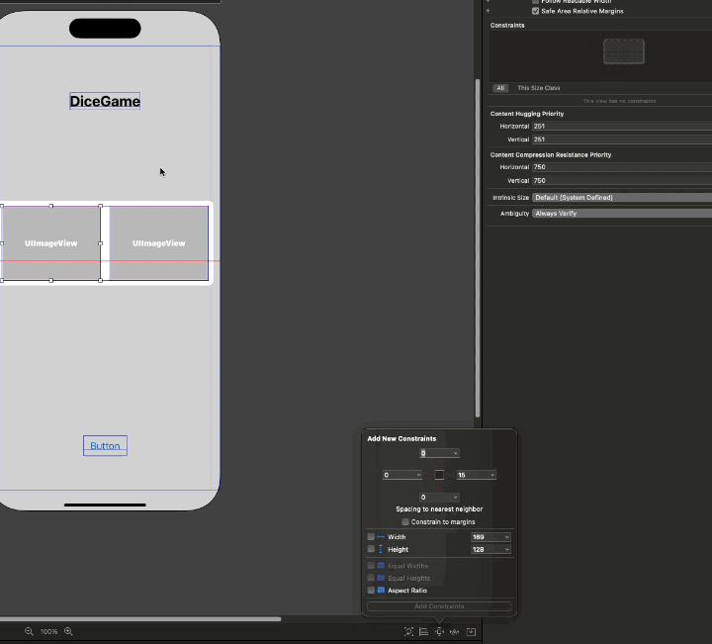Check the Height constraint box
The image size is (712, 644).
[371, 549]
